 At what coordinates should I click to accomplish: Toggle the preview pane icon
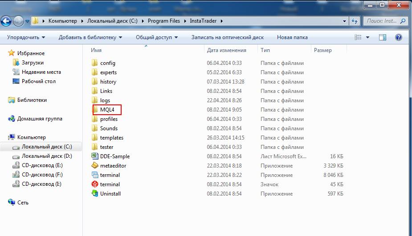tap(383, 37)
